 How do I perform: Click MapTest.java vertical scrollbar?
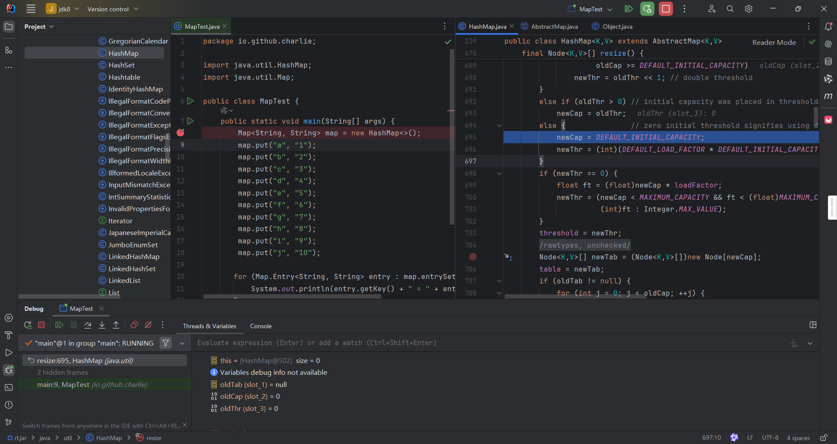tap(452, 136)
